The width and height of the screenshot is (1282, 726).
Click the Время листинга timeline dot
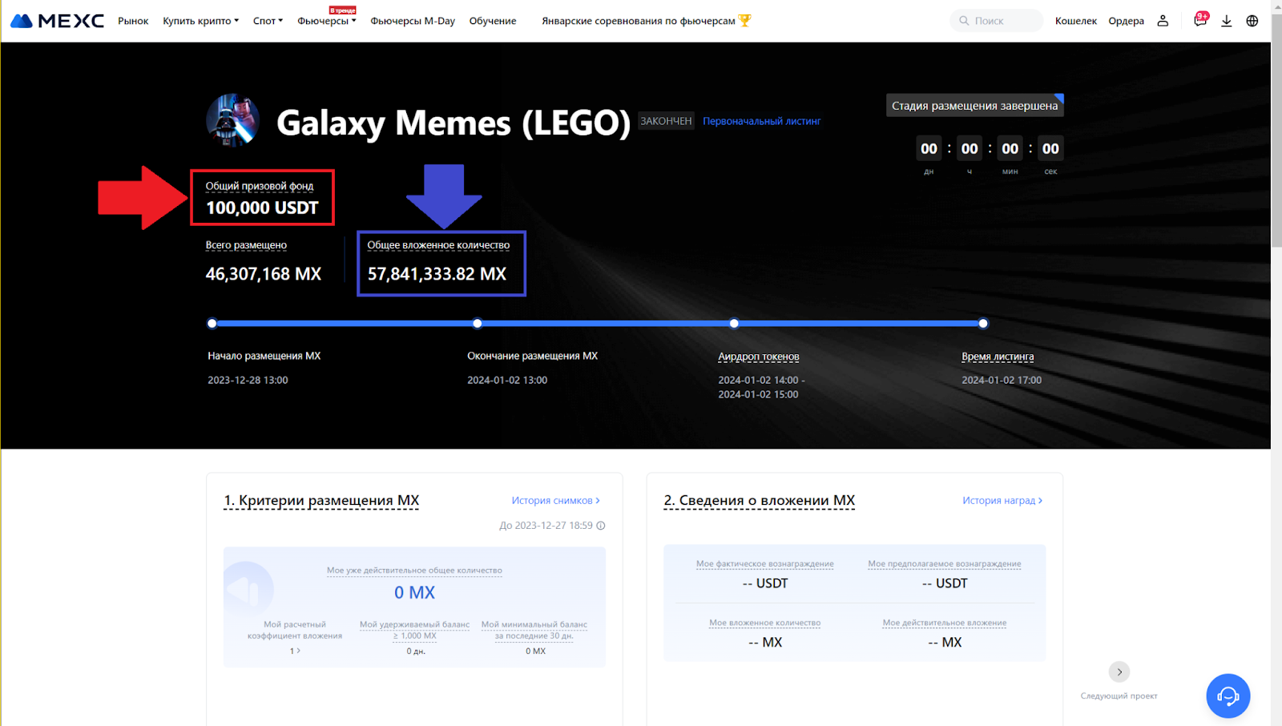click(983, 324)
